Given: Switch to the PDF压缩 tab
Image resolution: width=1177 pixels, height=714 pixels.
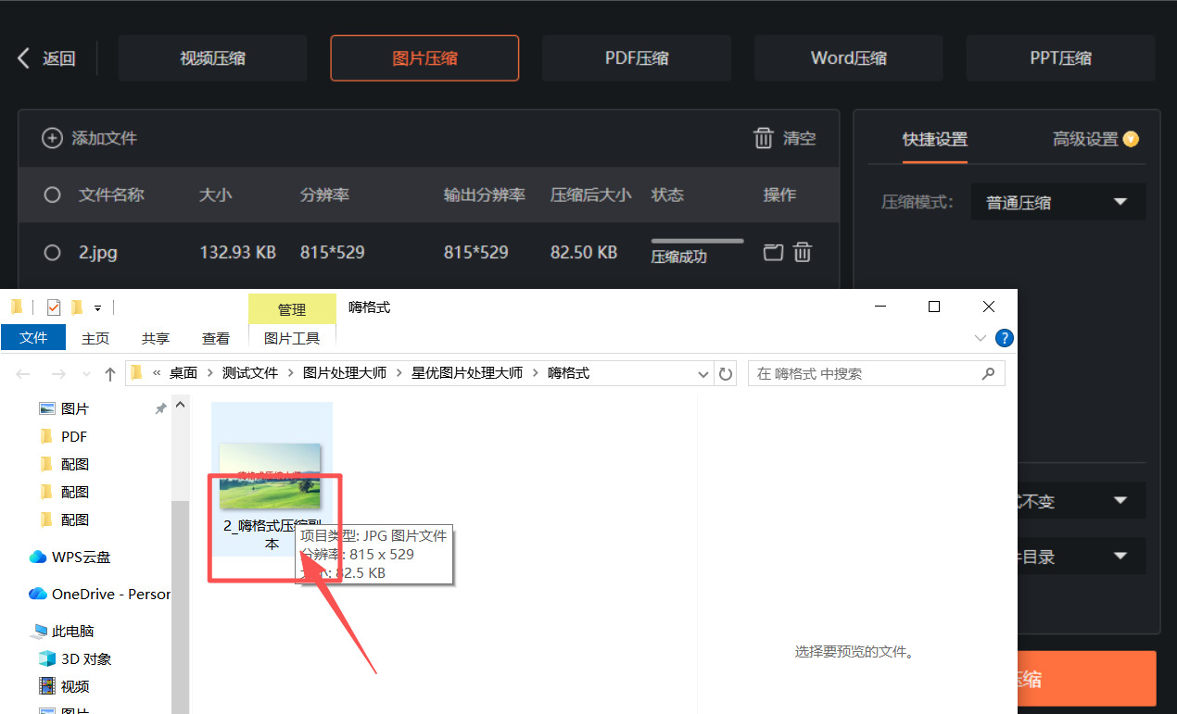Looking at the screenshot, I should pos(637,58).
